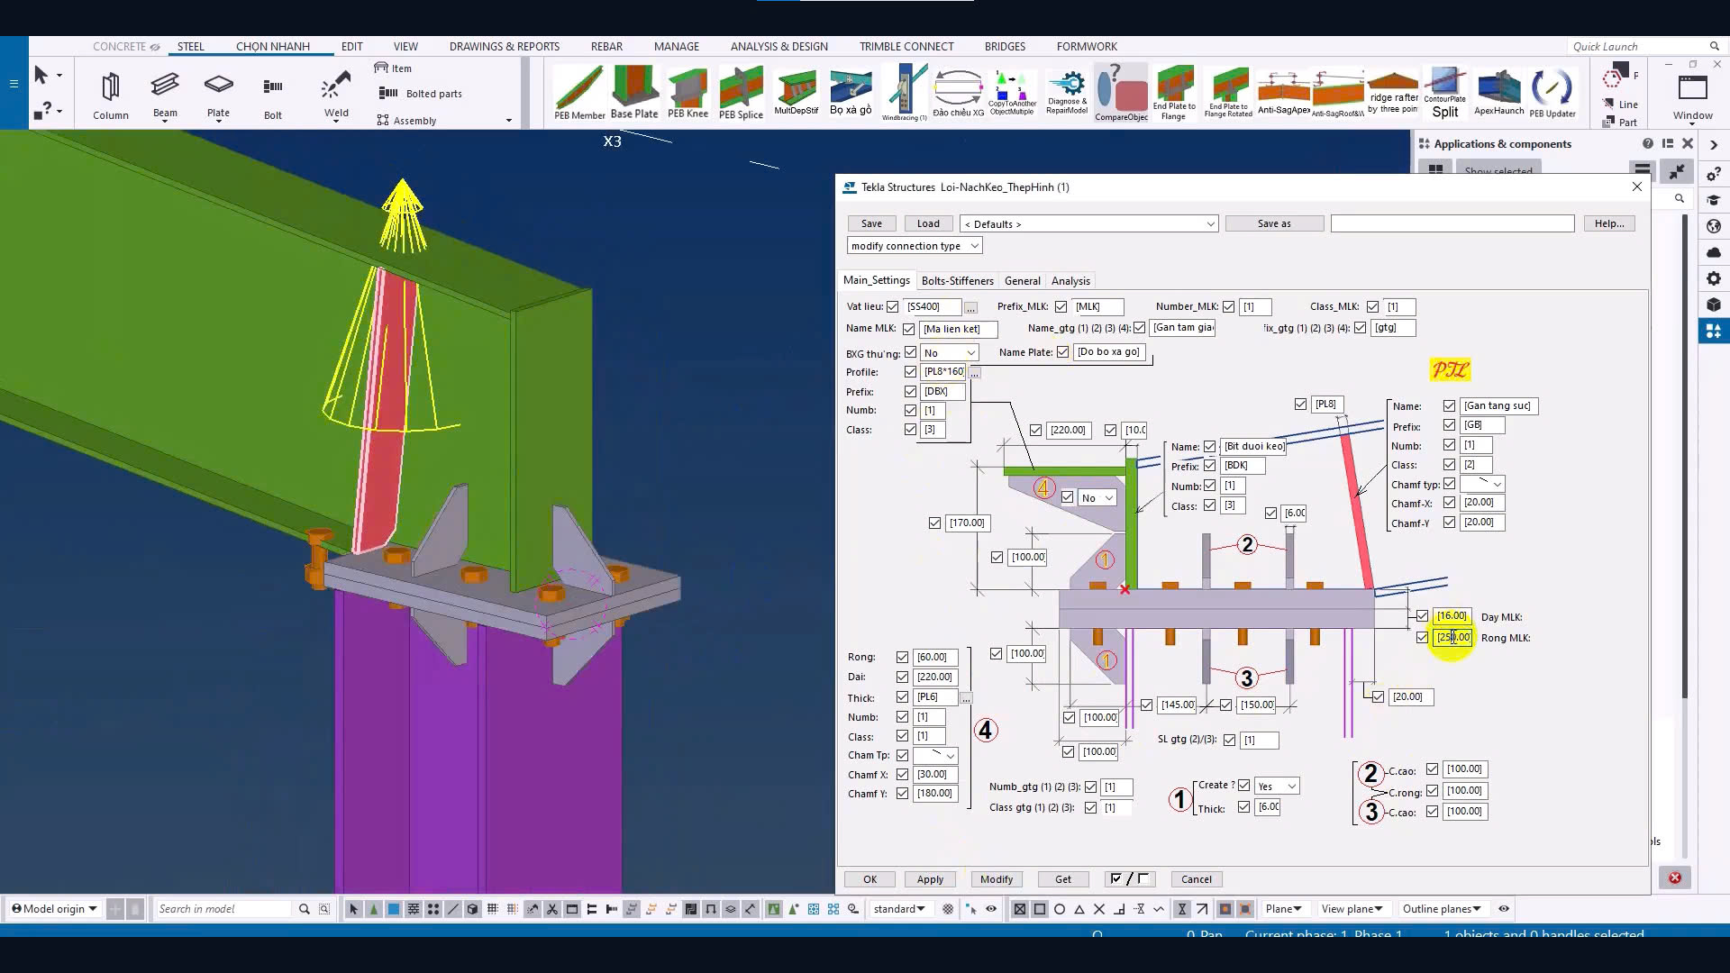Image resolution: width=1730 pixels, height=973 pixels.
Task: Select the Weld tool
Action: tap(336, 95)
